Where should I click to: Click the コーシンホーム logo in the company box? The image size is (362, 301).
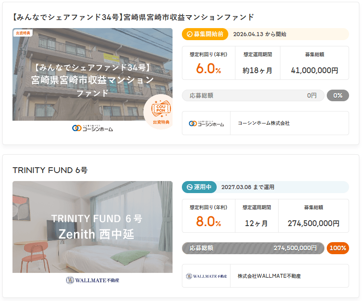coord(206,124)
